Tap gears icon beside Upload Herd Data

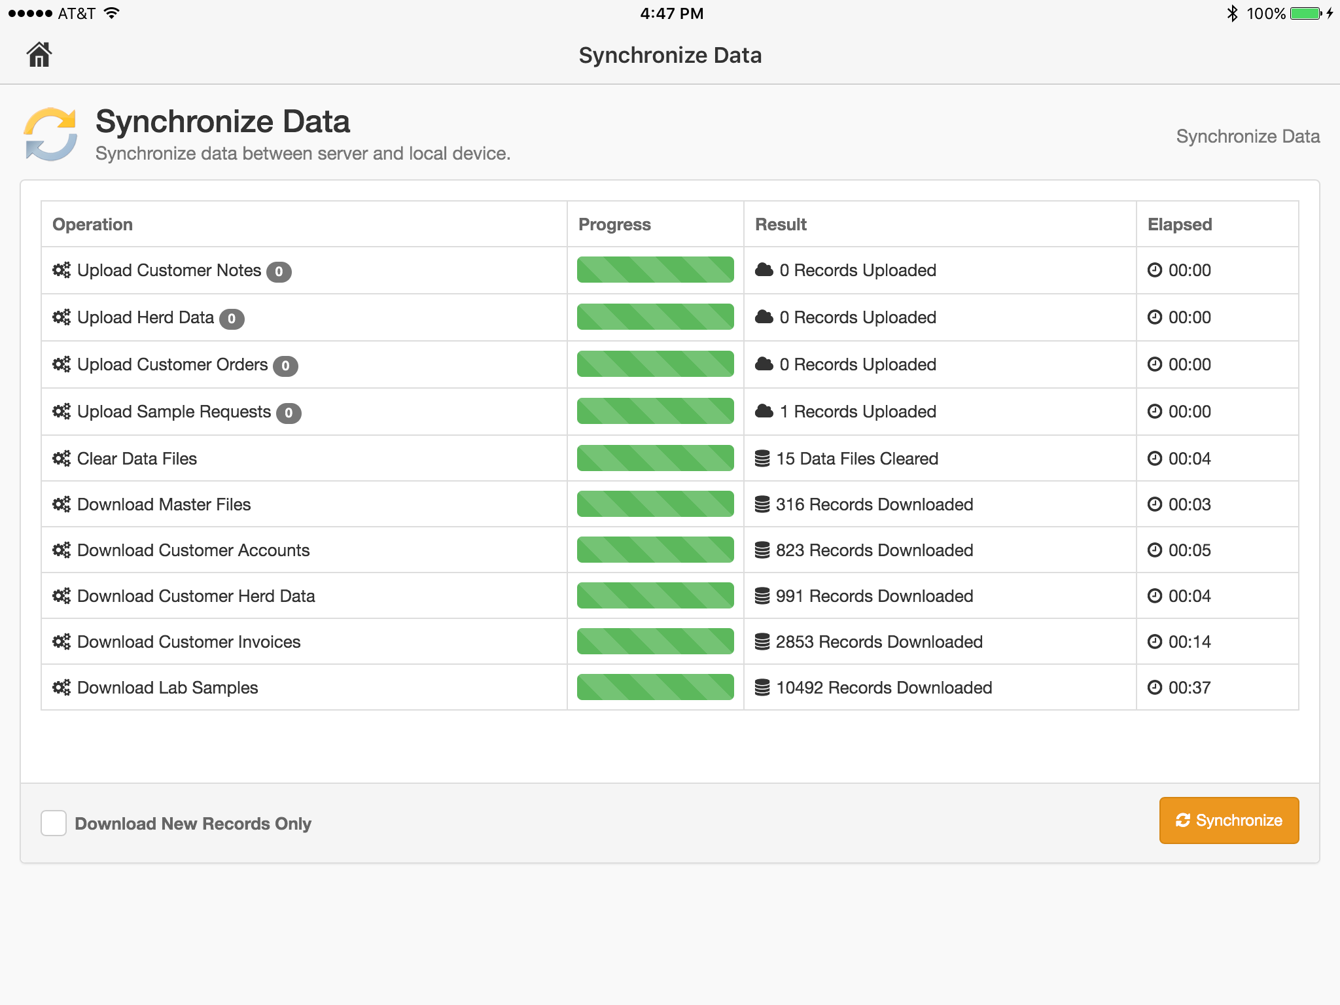pyautogui.click(x=62, y=317)
